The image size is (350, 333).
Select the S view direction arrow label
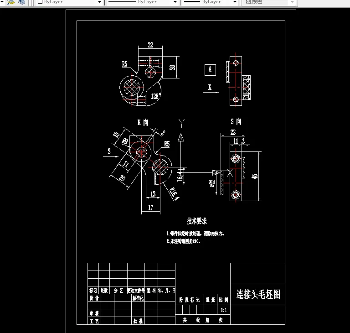coord(109,151)
